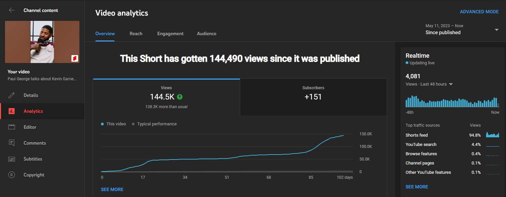The image size is (506, 197).
Task: Open the video thumbnail preview
Action: tap(42, 42)
